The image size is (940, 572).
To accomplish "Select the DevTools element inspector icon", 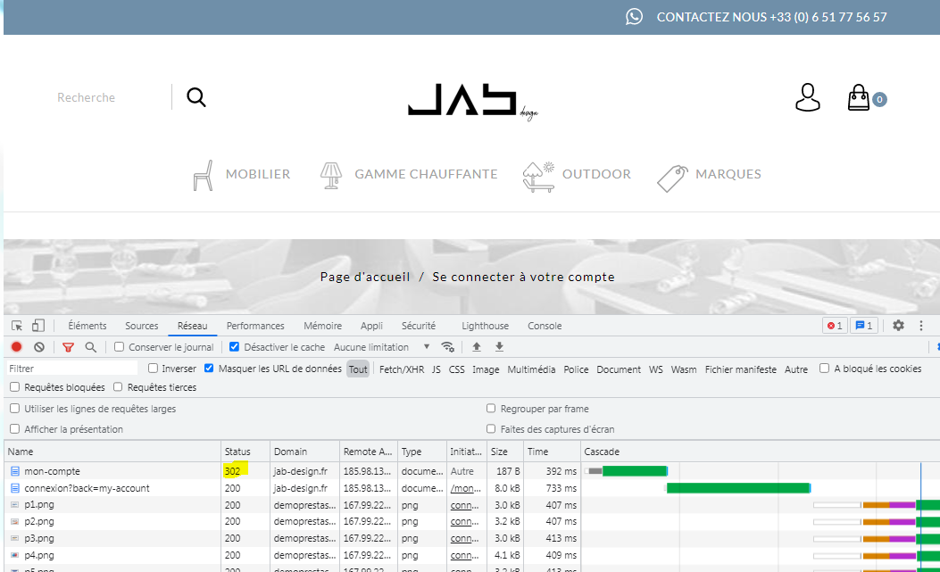I will 17,326.
